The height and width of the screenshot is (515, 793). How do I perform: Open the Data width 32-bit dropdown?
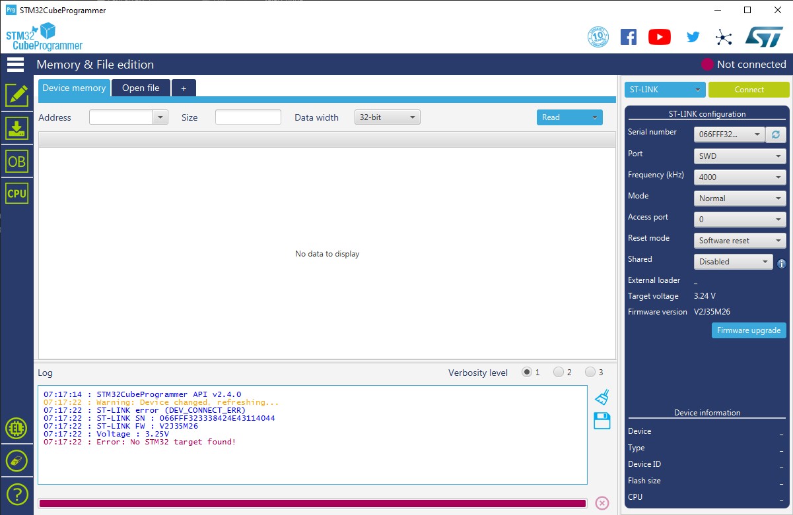click(388, 117)
